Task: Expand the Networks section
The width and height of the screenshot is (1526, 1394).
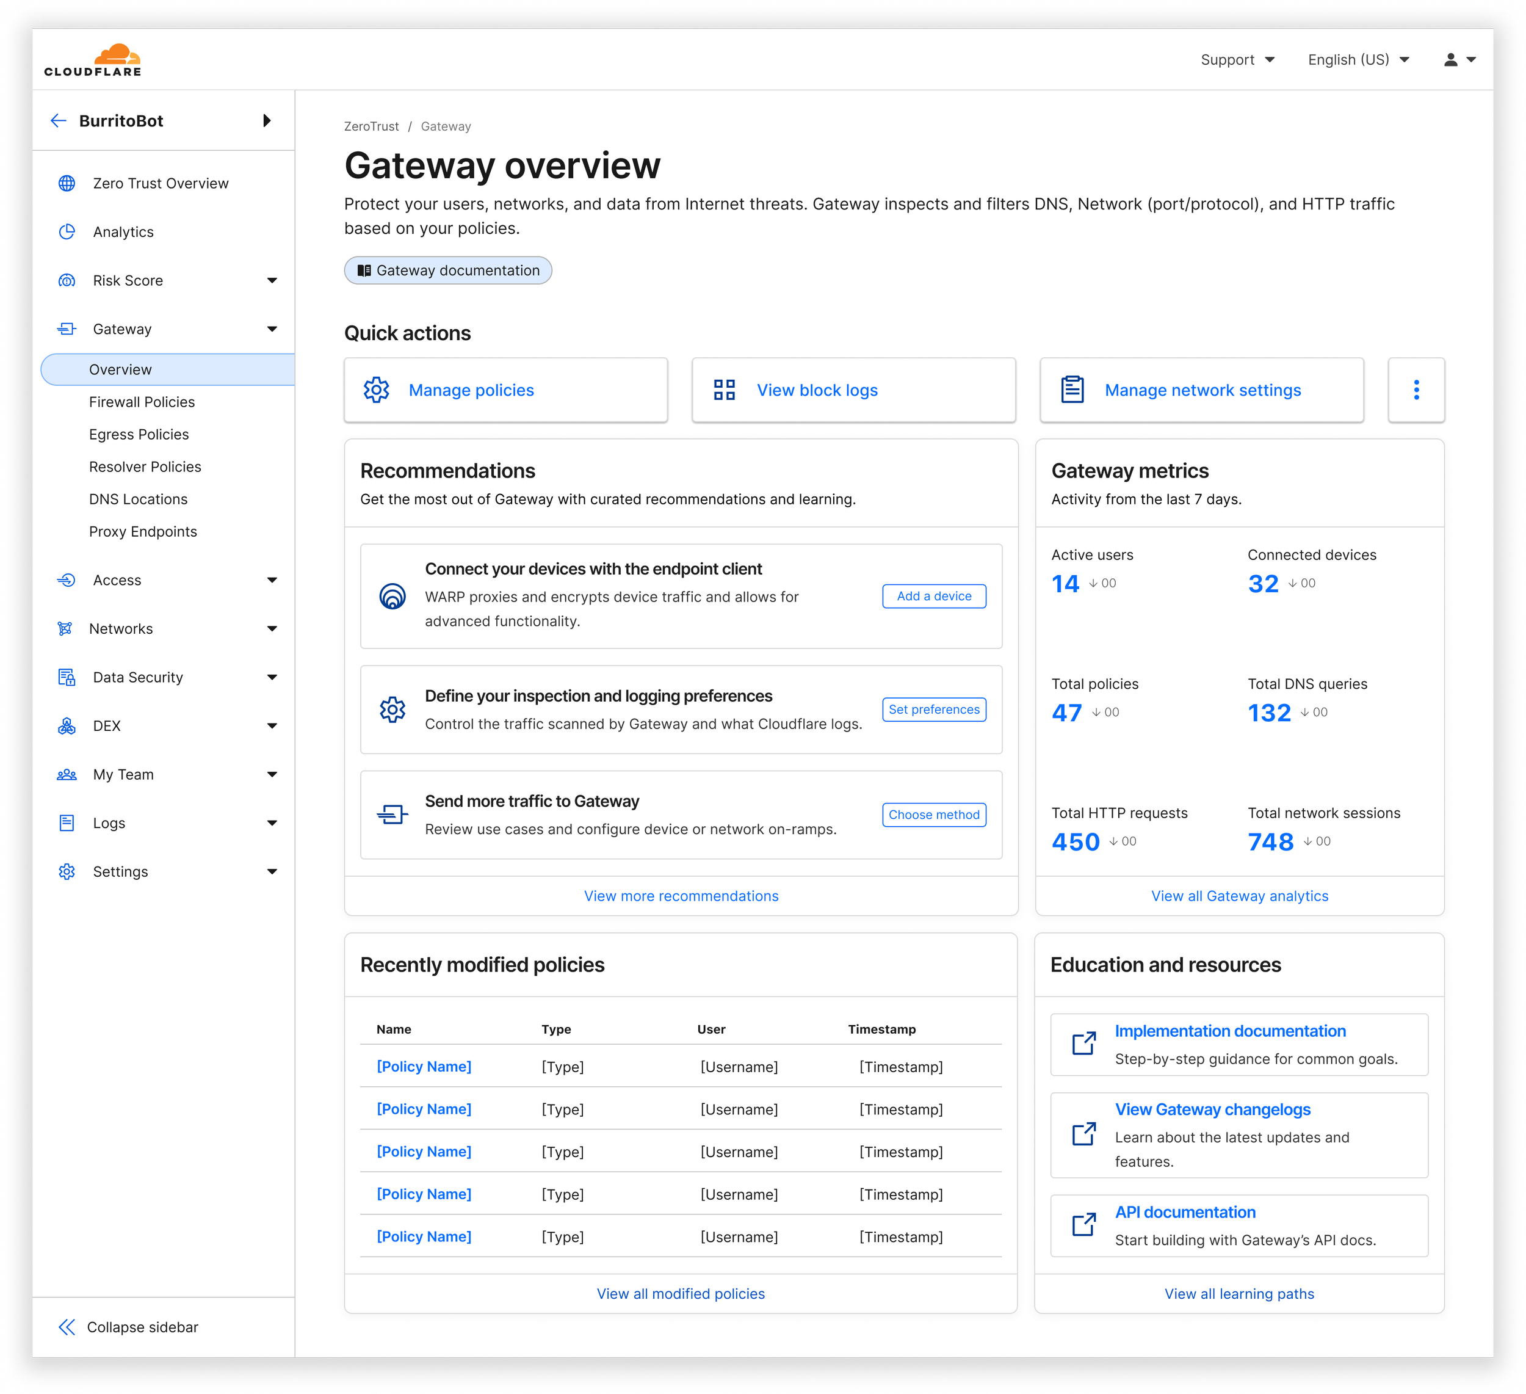Action: (x=272, y=628)
